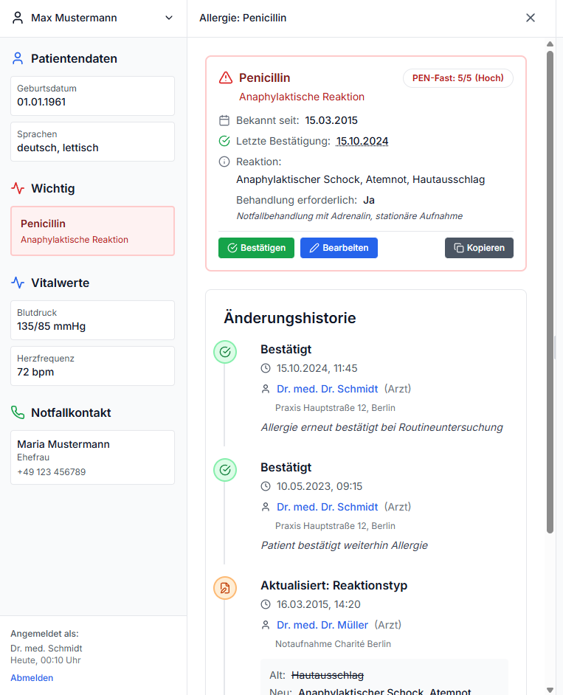Click the info icon beside Reaktion

coord(225,162)
